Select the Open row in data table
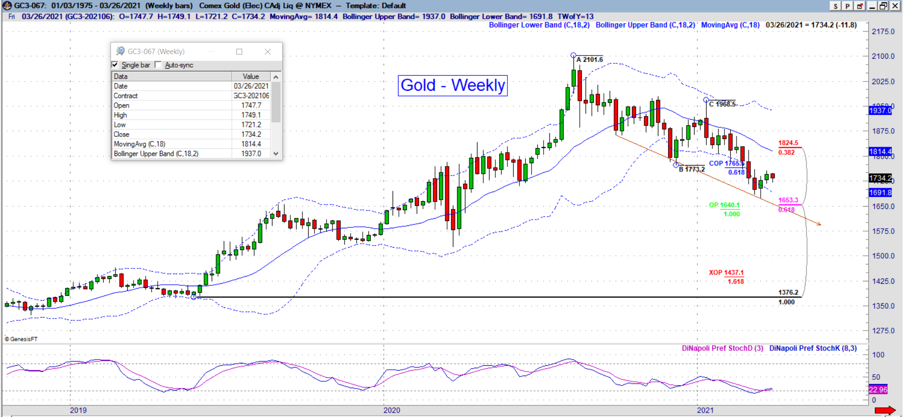 pos(191,105)
